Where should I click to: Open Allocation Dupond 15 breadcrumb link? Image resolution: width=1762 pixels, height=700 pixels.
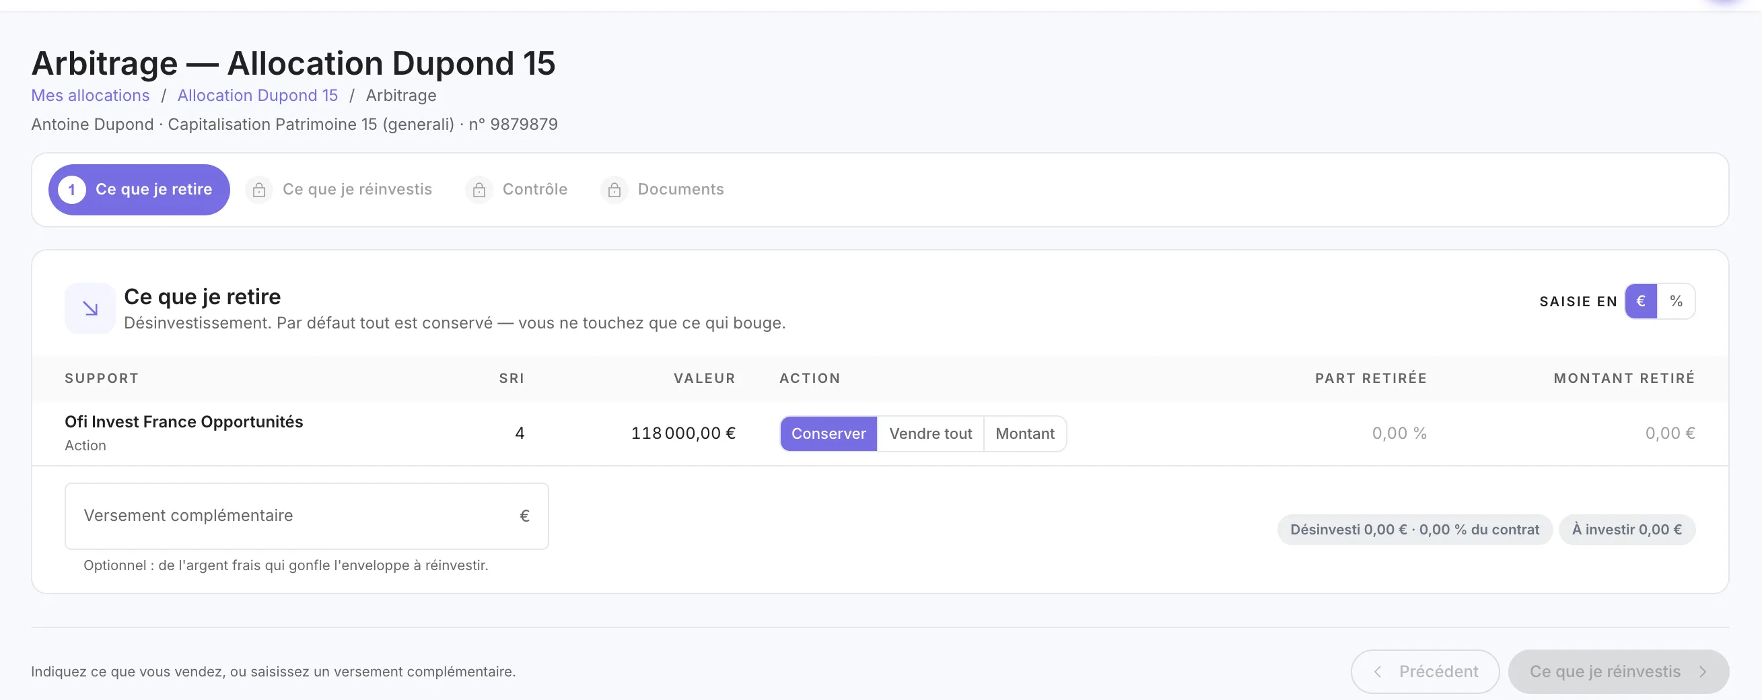tap(258, 95)
